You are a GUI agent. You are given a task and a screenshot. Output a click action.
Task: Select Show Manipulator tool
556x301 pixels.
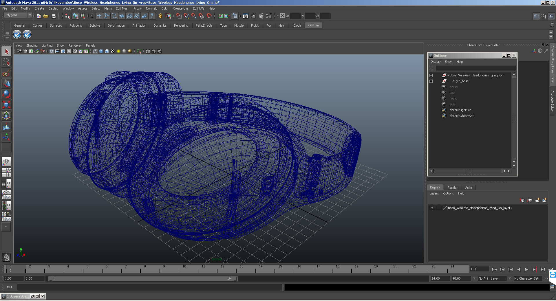[x=6, y=137]
